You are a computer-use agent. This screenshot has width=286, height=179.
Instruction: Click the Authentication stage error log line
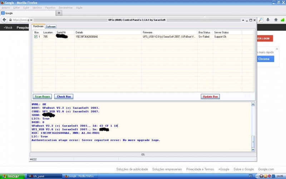96,140
